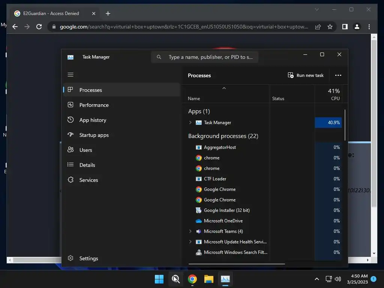
Task: Open the Processes page in sidebar
Action: 122,90
